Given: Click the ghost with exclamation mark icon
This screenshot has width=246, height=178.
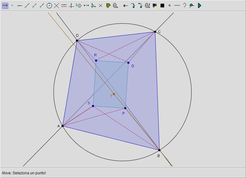Looking at the screenshot, I should [x=148, y=6].
